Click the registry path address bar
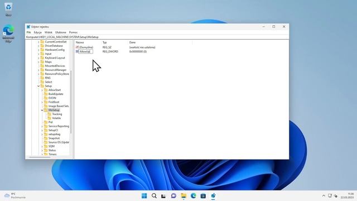This screenshot has height=201, width=357. coord(157,37)
